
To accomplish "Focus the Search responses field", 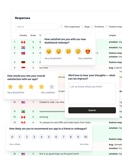I will pos(36,27).
